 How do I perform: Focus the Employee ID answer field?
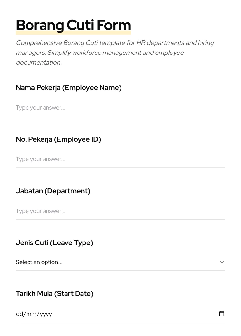click(x=120, y=159)
